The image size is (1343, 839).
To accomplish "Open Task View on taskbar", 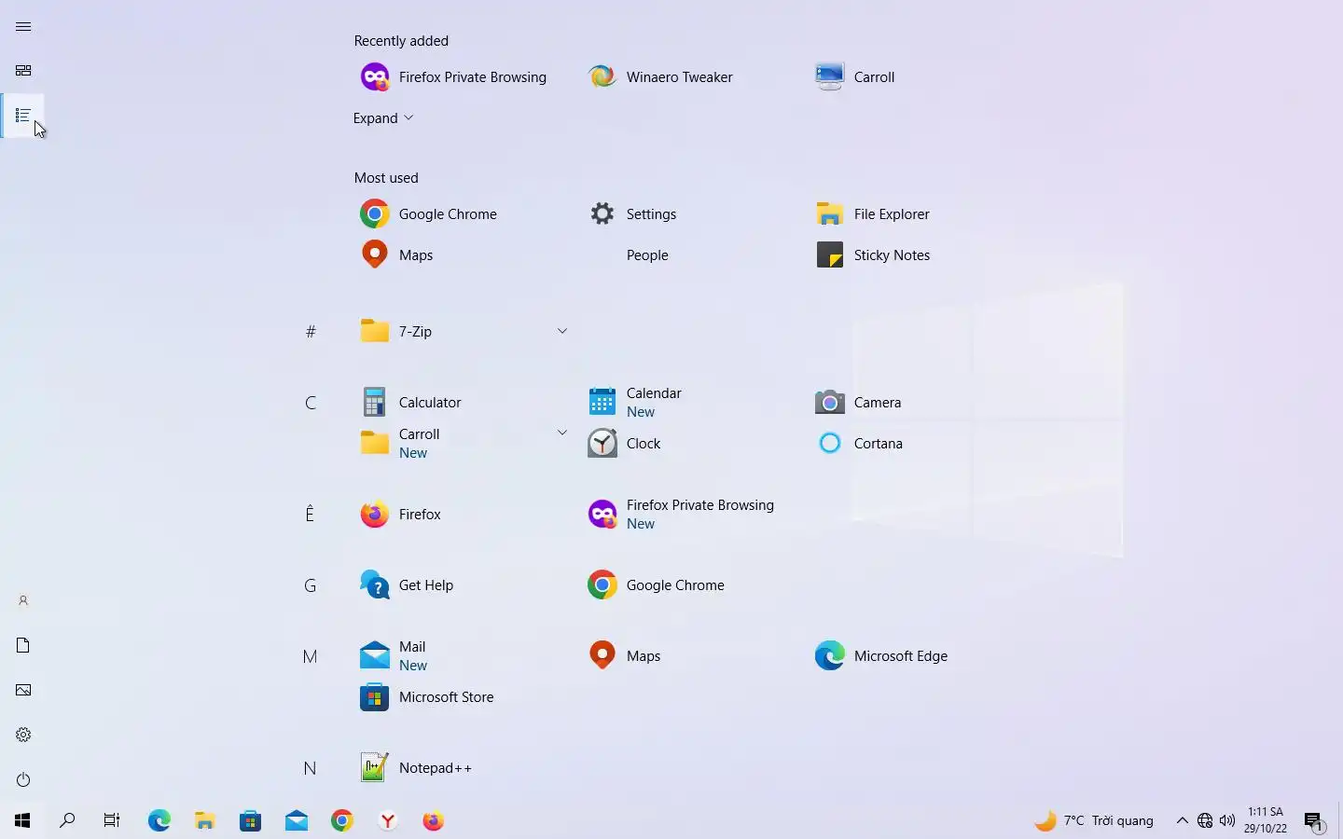I will [112, 820].
